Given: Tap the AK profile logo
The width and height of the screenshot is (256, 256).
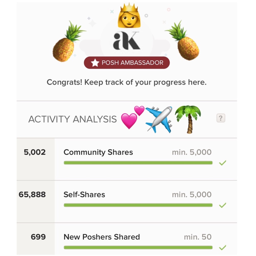Looking at the screenshot, I should tap(126, 40).
